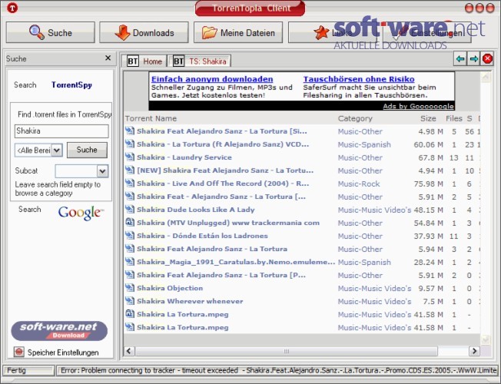Image resolution: width=501 pixels, height=384 pixels.
Task: Click the 75.98 M size value
Action: pos(428,184)
